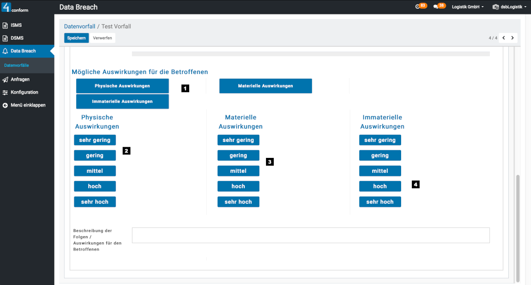Screen dimensions: 531x285
Task: Open the Datenvorfälle submenu item
Action: click(16, 65)
